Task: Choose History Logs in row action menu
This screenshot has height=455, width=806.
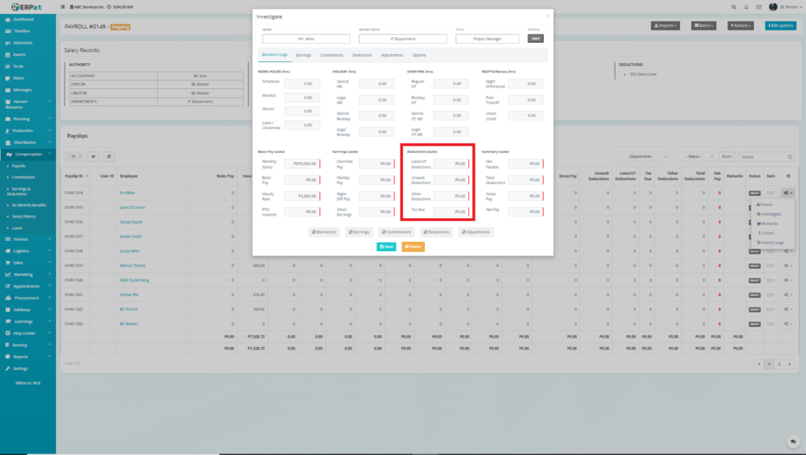Action: tap(771, 242)
